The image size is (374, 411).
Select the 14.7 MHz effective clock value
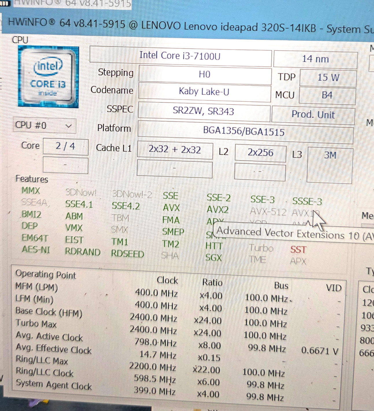158,355
